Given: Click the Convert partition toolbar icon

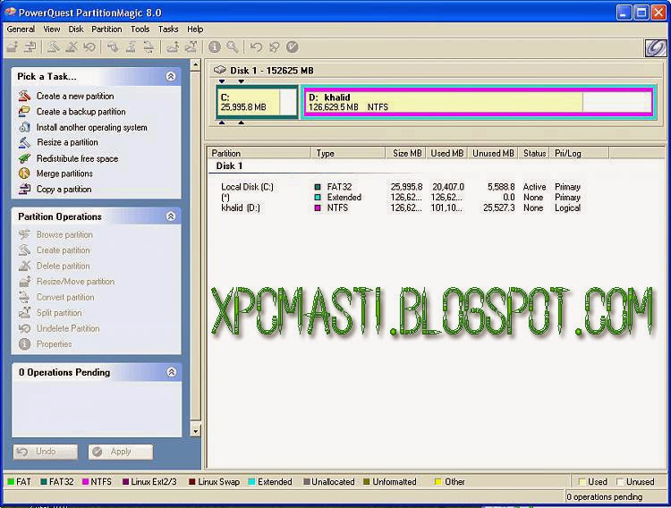Looking at the screenshot, I should pos(148,47).
